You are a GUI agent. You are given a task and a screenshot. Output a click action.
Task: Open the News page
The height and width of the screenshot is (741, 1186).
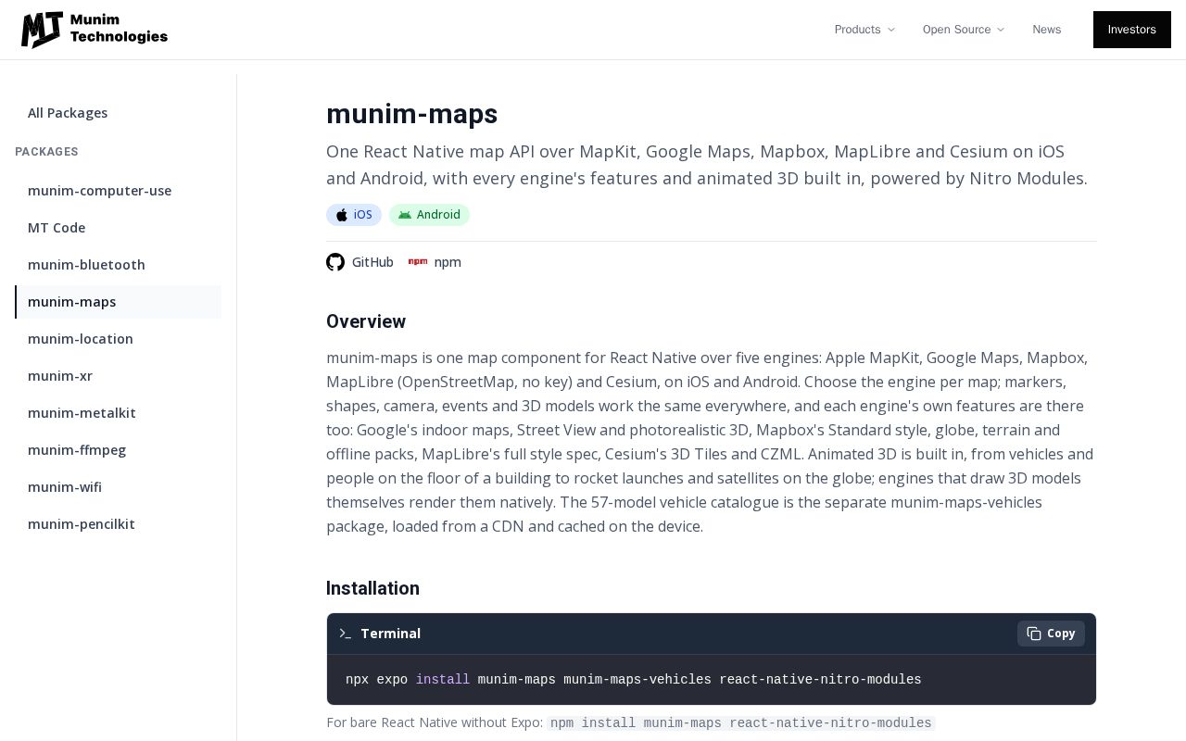coord(1047,30)
